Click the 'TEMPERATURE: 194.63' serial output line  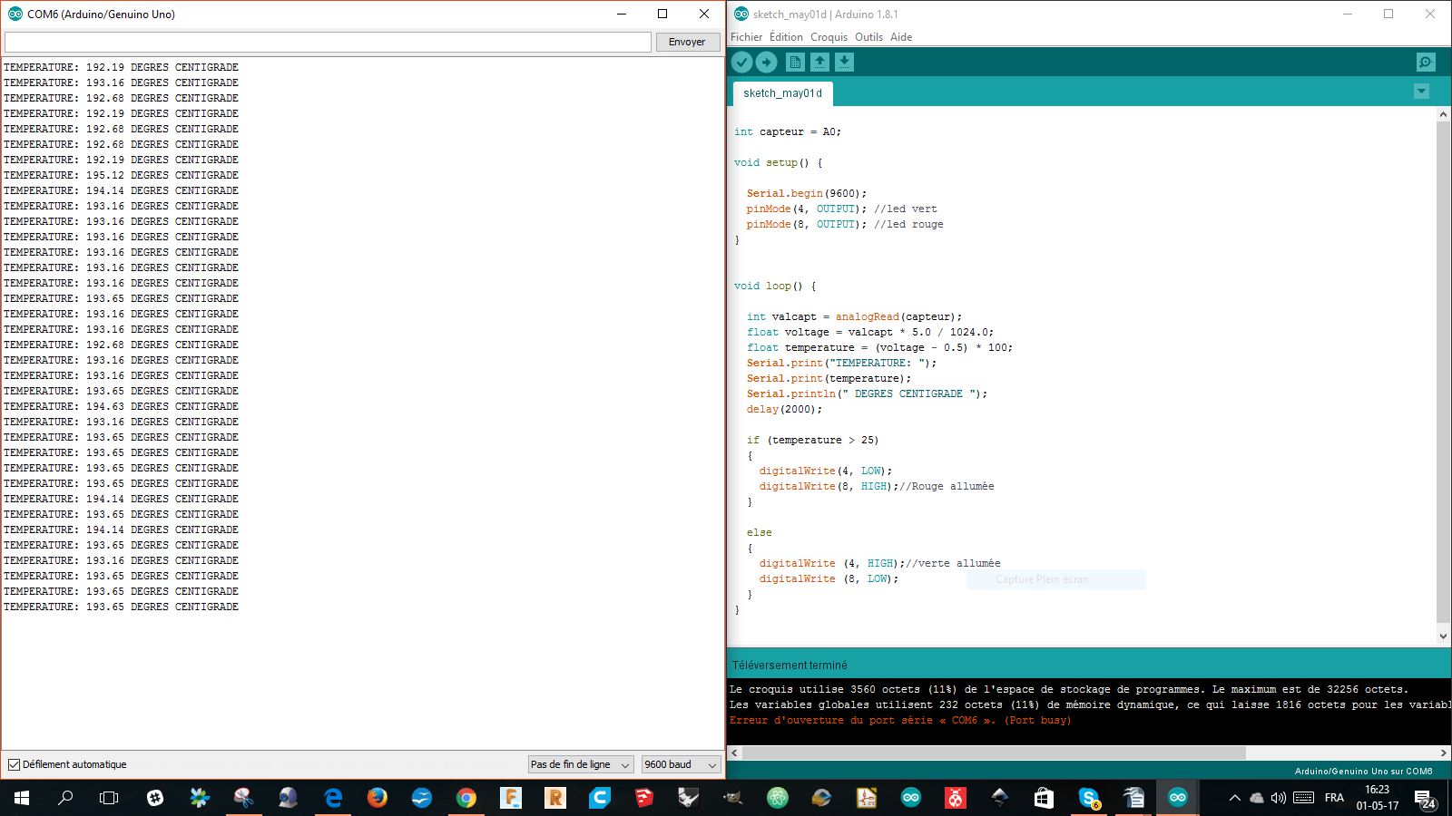(121, 406)
